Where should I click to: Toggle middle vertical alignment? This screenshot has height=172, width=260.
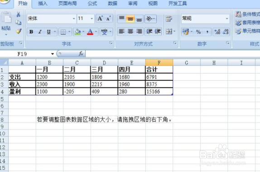[x=130, y=19]
